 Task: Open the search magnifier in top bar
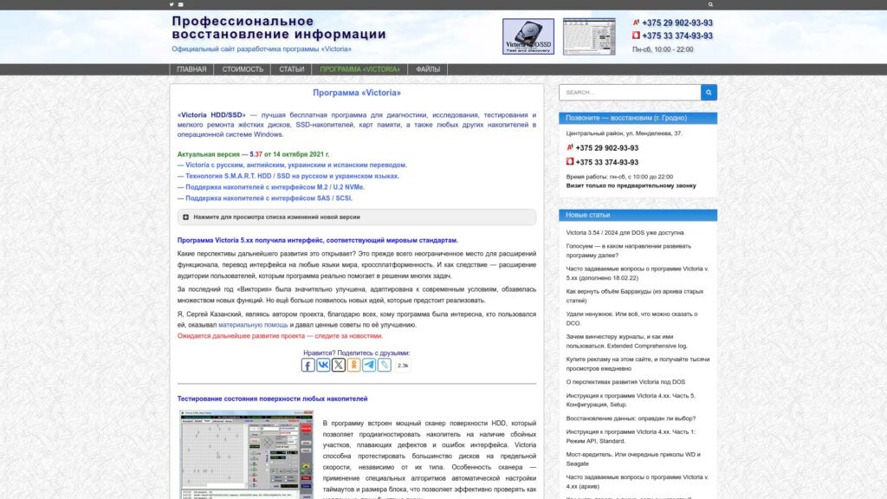pyautogui.click(x=710, y=4)
